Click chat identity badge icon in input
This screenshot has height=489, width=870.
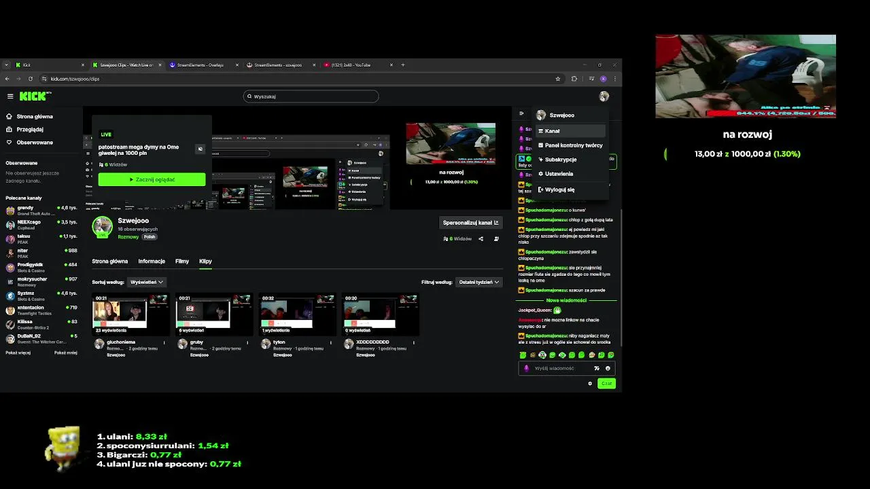(526, 368)
